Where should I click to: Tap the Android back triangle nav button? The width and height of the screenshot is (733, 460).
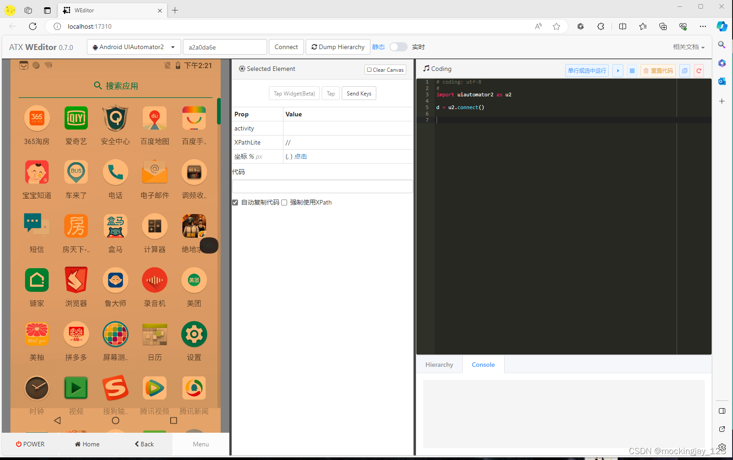click(57, 420)
